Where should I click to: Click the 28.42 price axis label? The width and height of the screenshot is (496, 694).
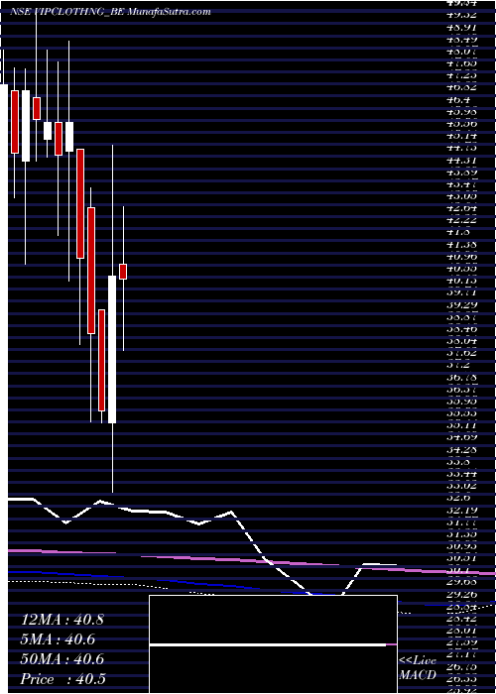pyautogui.click(x=462, y=619)
